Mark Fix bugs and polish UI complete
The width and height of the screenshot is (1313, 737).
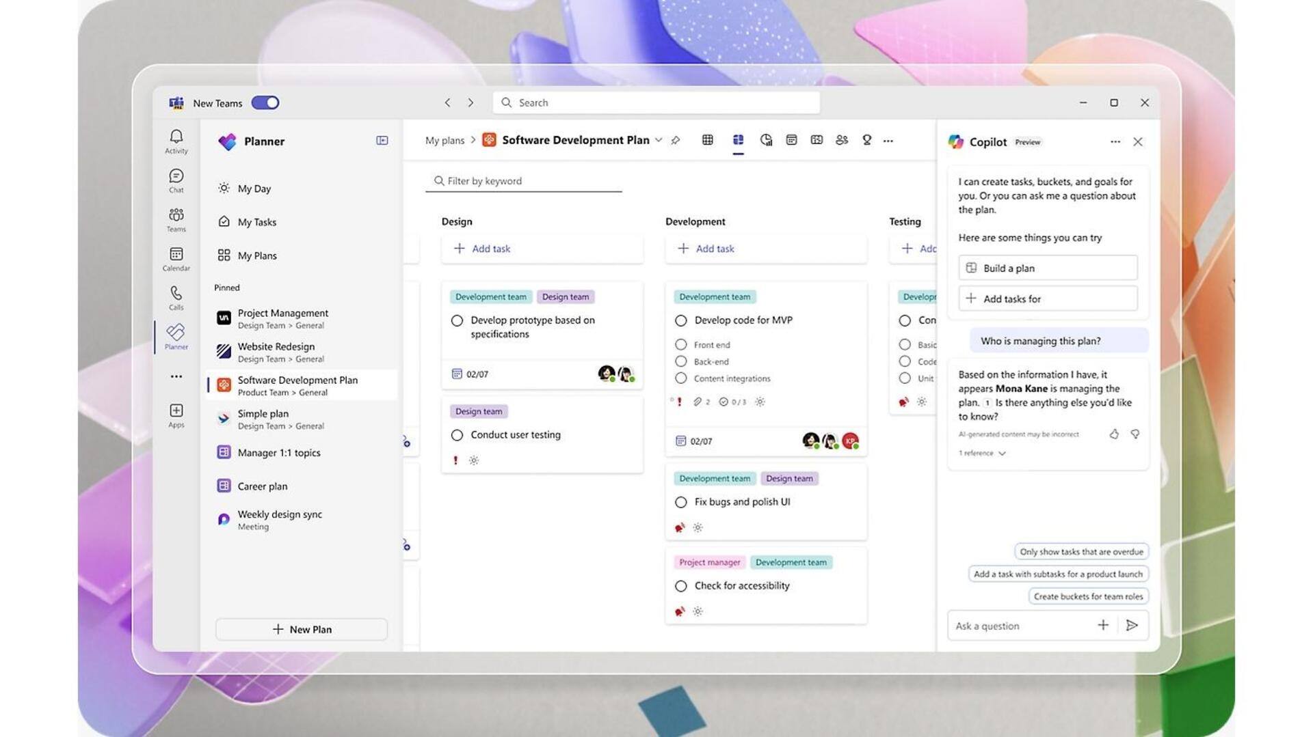coord(680,502)
